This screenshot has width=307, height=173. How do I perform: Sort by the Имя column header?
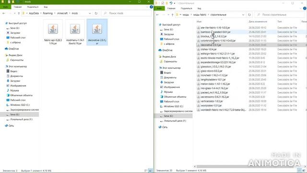click(x=199, y=22)
